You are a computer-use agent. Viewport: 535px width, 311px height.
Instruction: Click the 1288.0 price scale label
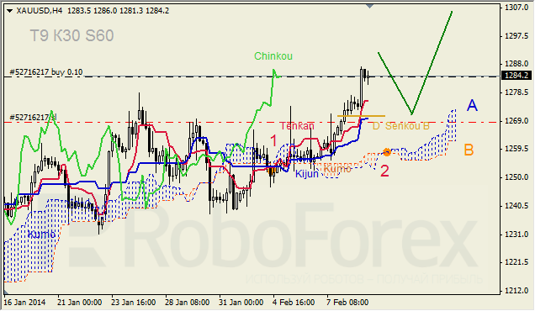(x=516, y=64)
